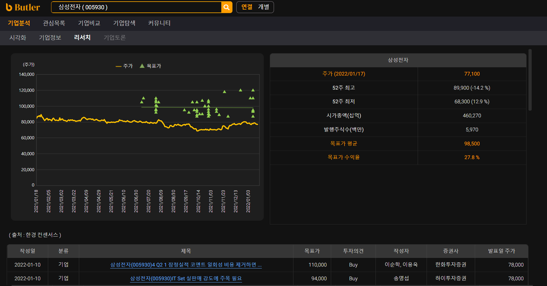Screen dimensions: 547x286
Task: Open report IT Set 실판매 강도에 주목 필요
Action: tap(186, 278)
